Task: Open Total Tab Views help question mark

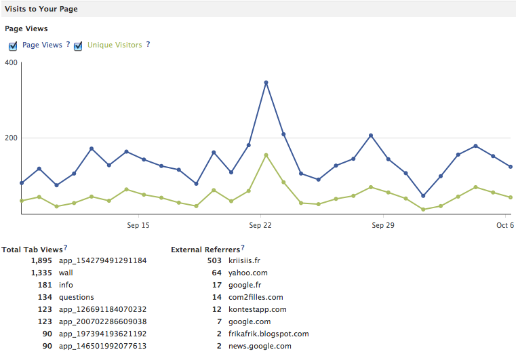Action: tap(65, 248)
